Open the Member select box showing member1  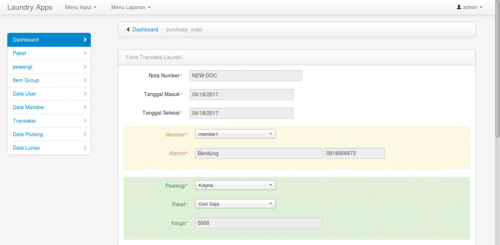coord(235,134)
